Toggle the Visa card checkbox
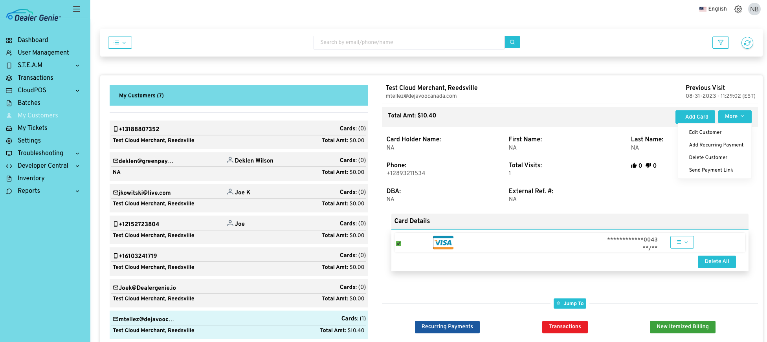Screen dimensions: 767x342 (399, 244)
